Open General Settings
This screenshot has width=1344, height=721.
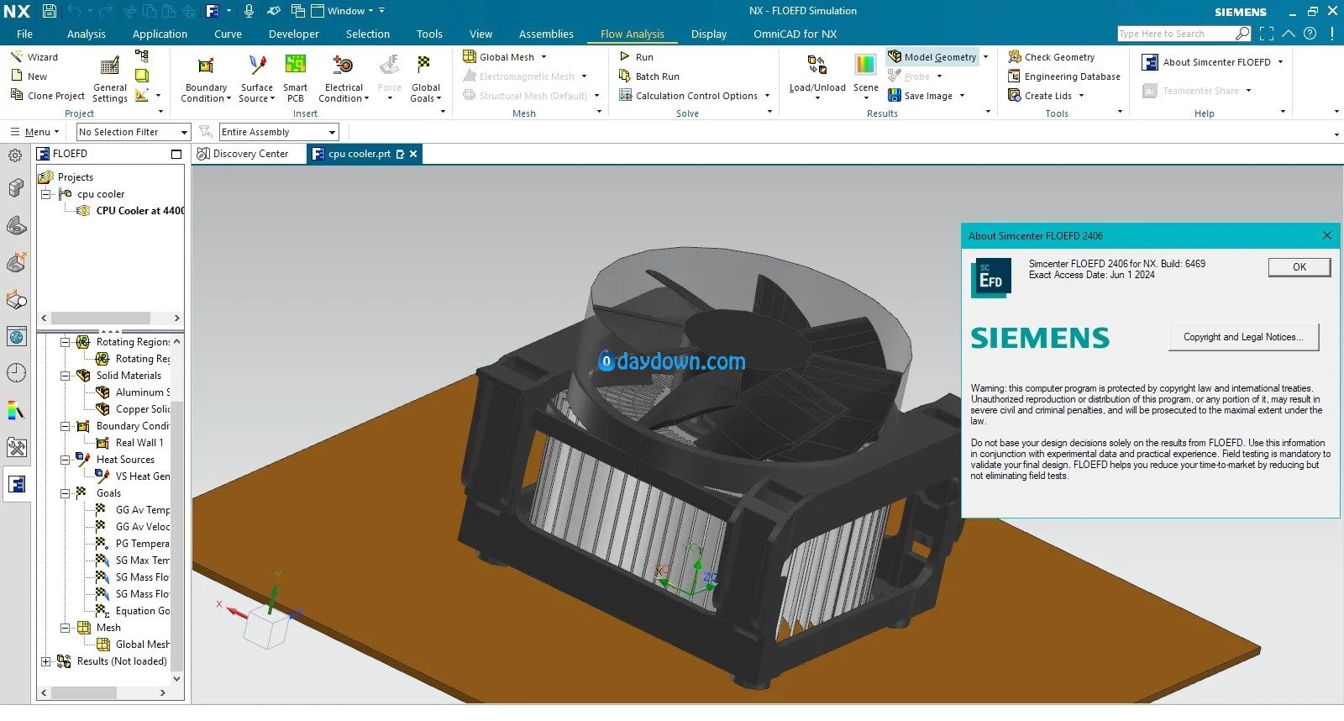[110, 81]
